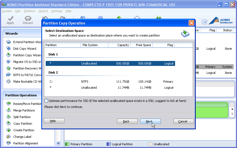The height and width of the screenshot is (148, 237).
Task: Click the Wizards panel header
Action: click(22, 33)
